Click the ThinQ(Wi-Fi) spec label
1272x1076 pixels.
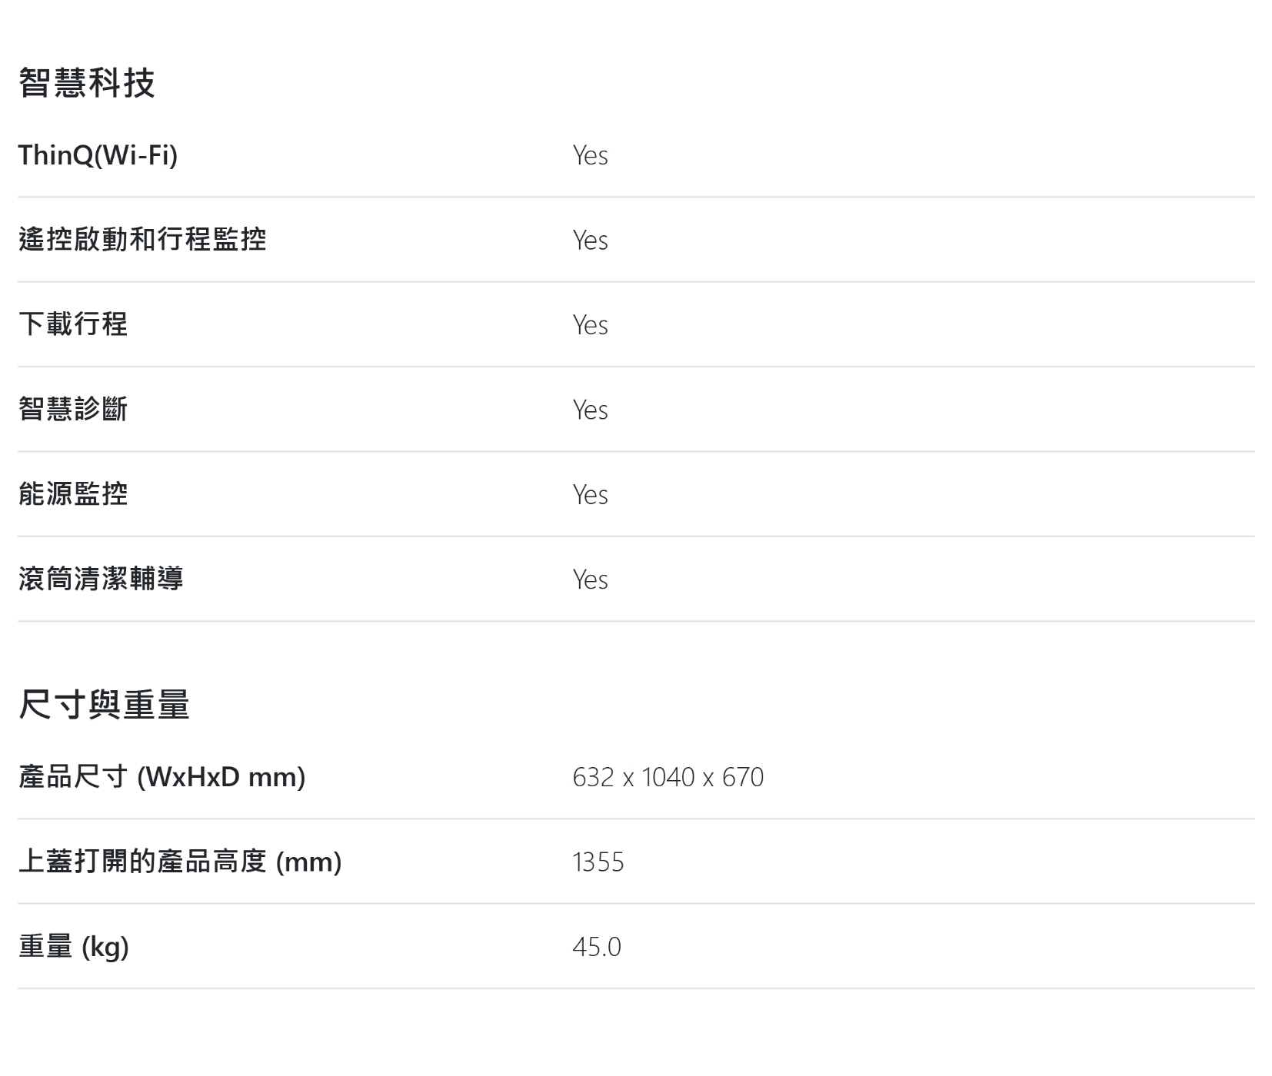pyautogui.click(x=98, y=155)
